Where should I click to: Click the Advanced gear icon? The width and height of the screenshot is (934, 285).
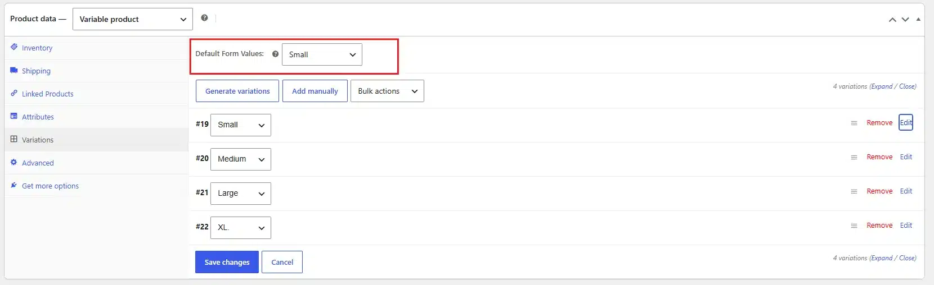(x=14, y=162)
